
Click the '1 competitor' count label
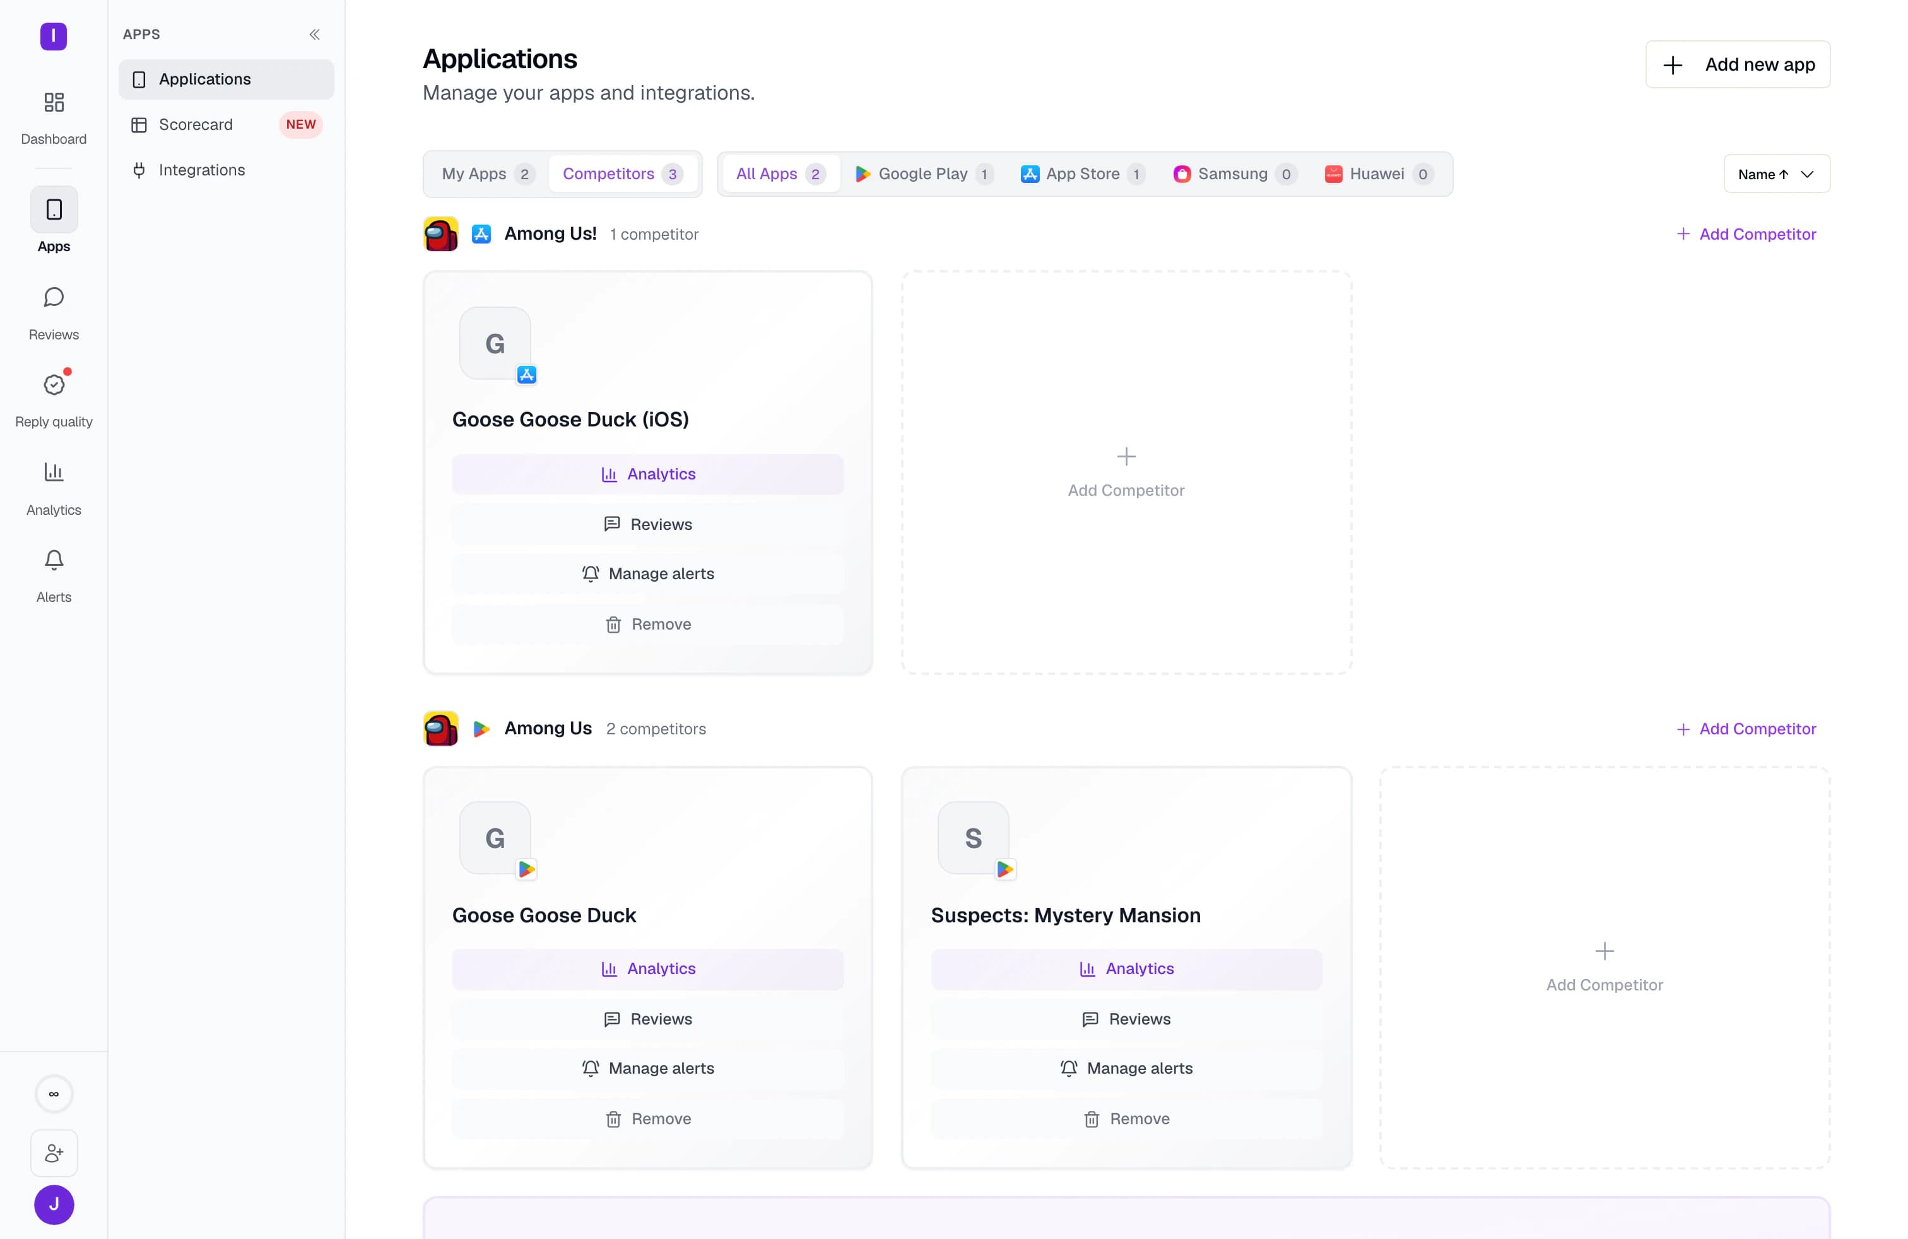pyautogui.click(x=654, y=234)
